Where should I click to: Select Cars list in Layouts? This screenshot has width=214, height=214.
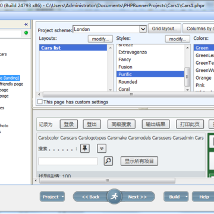(73, 48)
